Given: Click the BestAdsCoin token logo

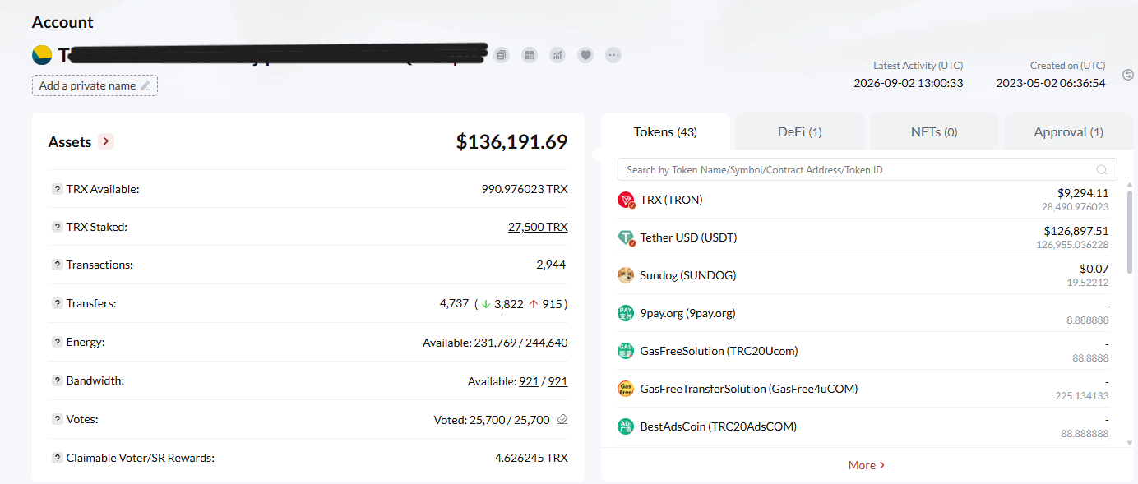Looking at the screenshot, I should 626,426.
